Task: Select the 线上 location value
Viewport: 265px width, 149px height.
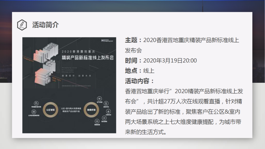Action: tap(149, 71)
